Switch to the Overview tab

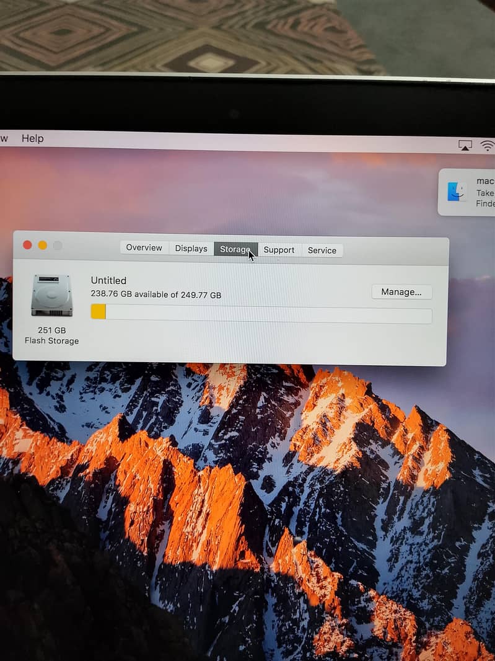[x=144, y=247]
